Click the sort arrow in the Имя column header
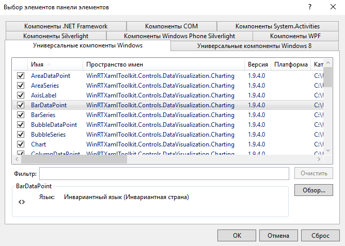 (x=49, y=64)
